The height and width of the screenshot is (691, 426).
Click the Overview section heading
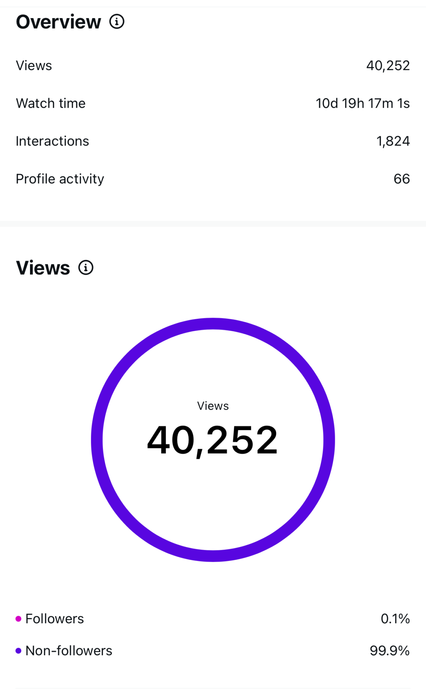pyautogui.click(x=59, y=22)
